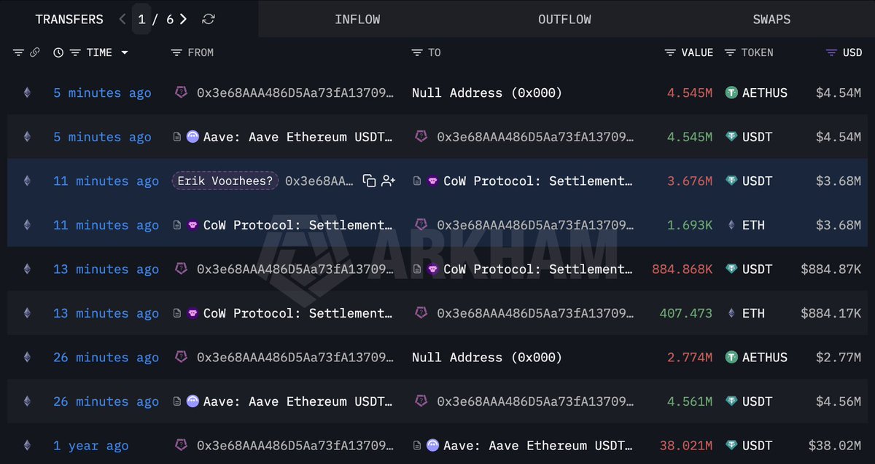This screenshot has height=464, width=875.
Task: Copy the Erik Voorhees address
Action: pos(370,181)
